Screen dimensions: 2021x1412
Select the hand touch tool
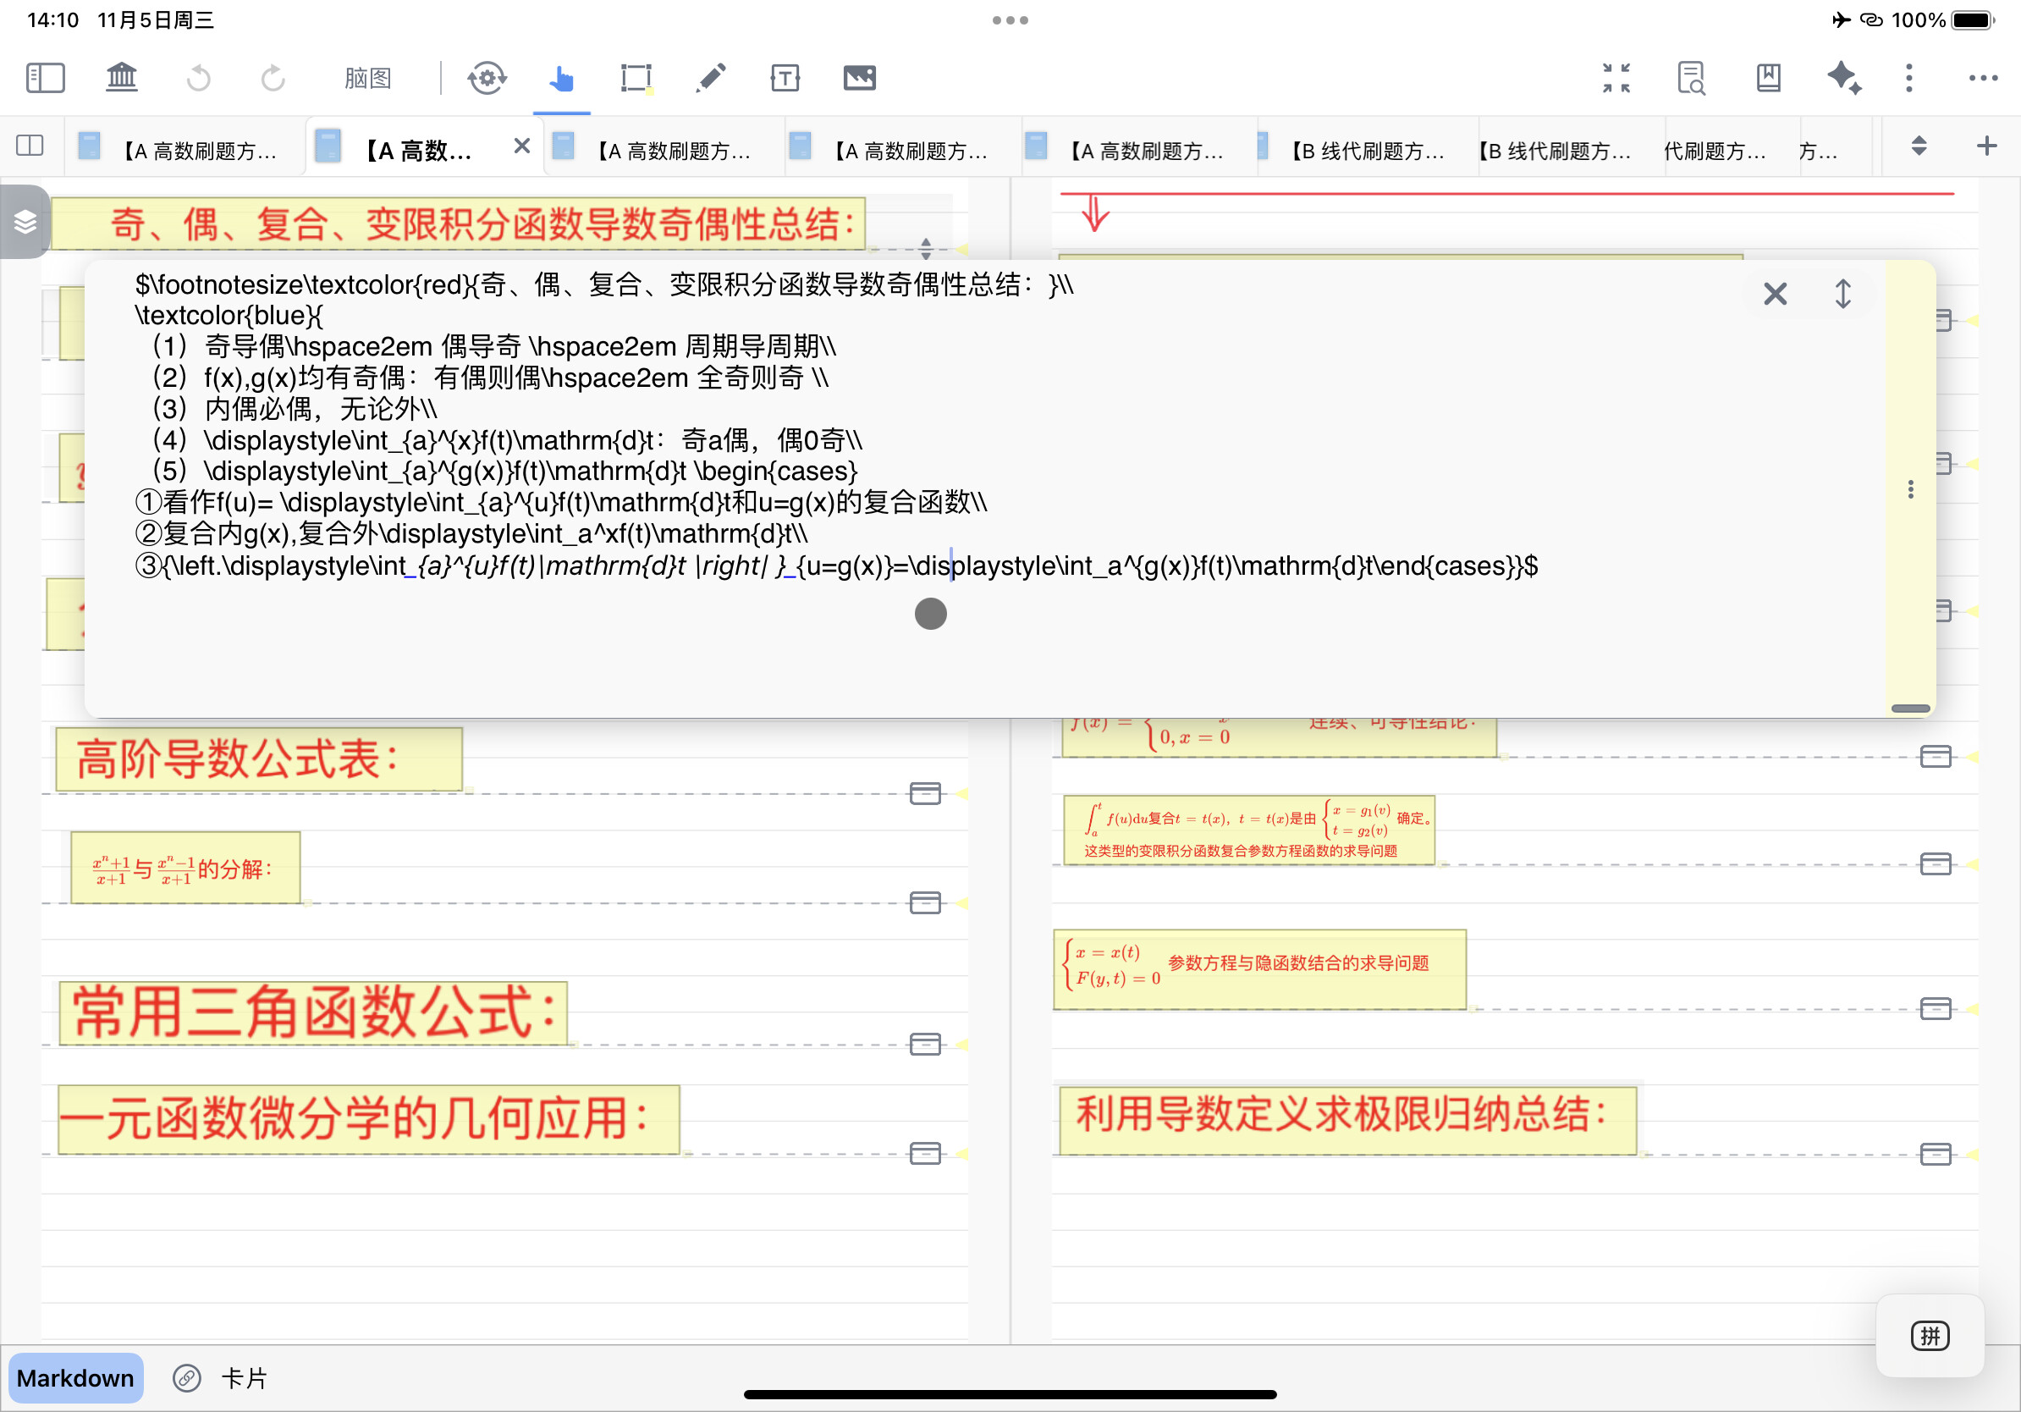562,79
